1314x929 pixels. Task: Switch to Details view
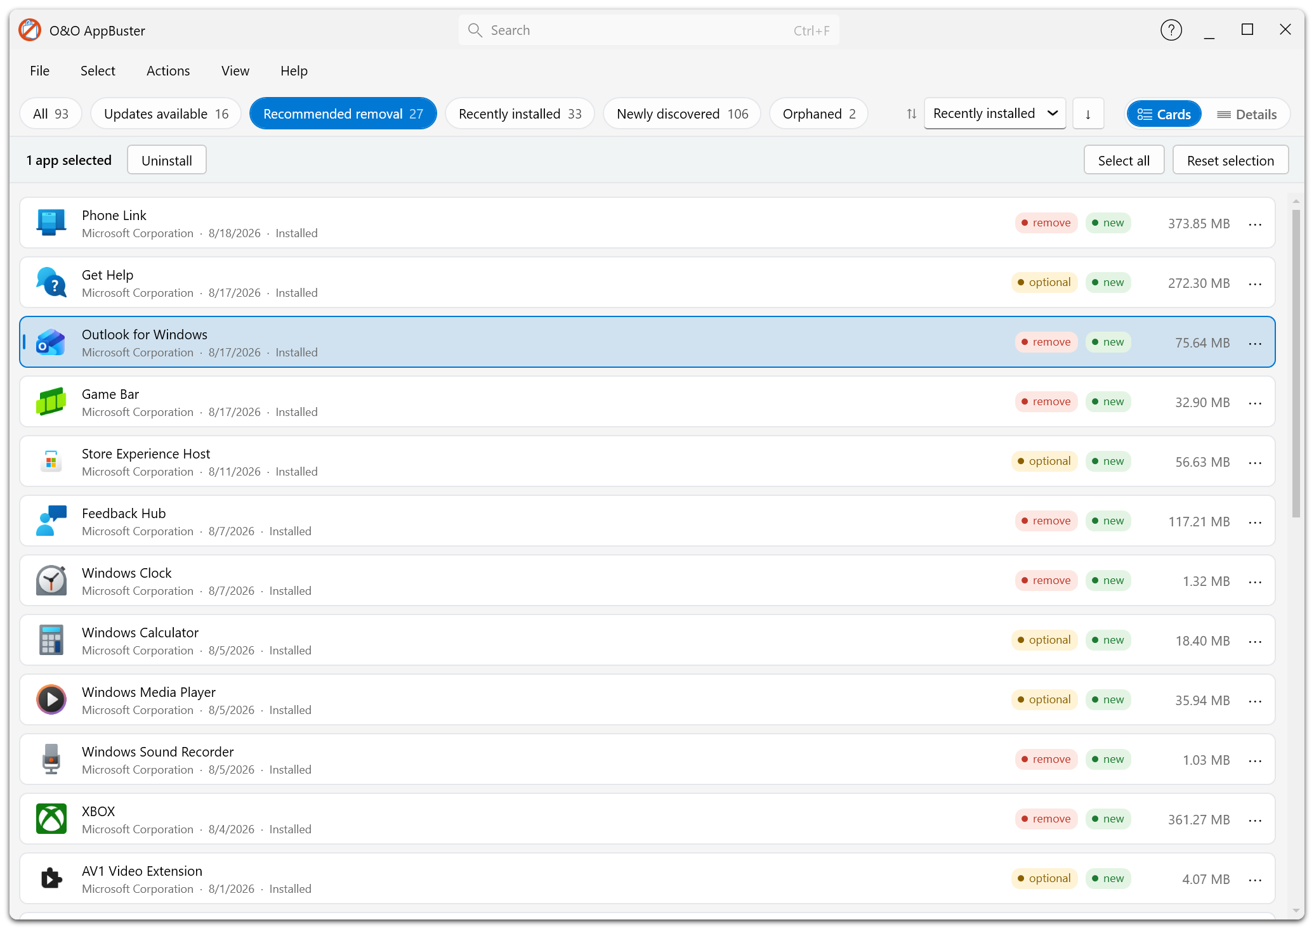[1247, 114]
